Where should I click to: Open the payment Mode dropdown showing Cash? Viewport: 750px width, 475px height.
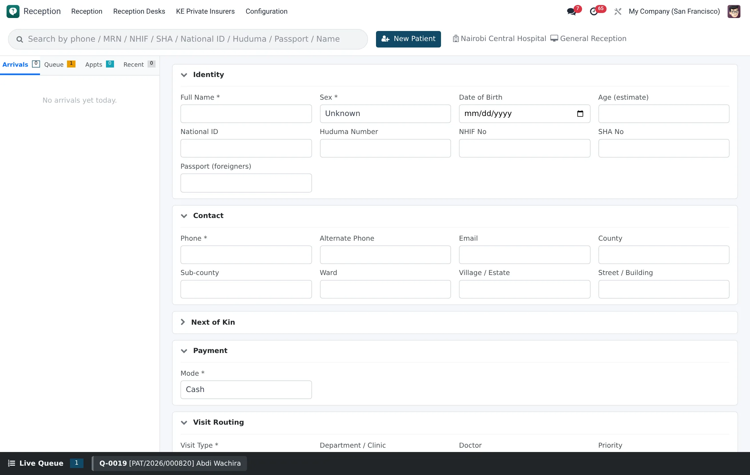coord(246,390)
